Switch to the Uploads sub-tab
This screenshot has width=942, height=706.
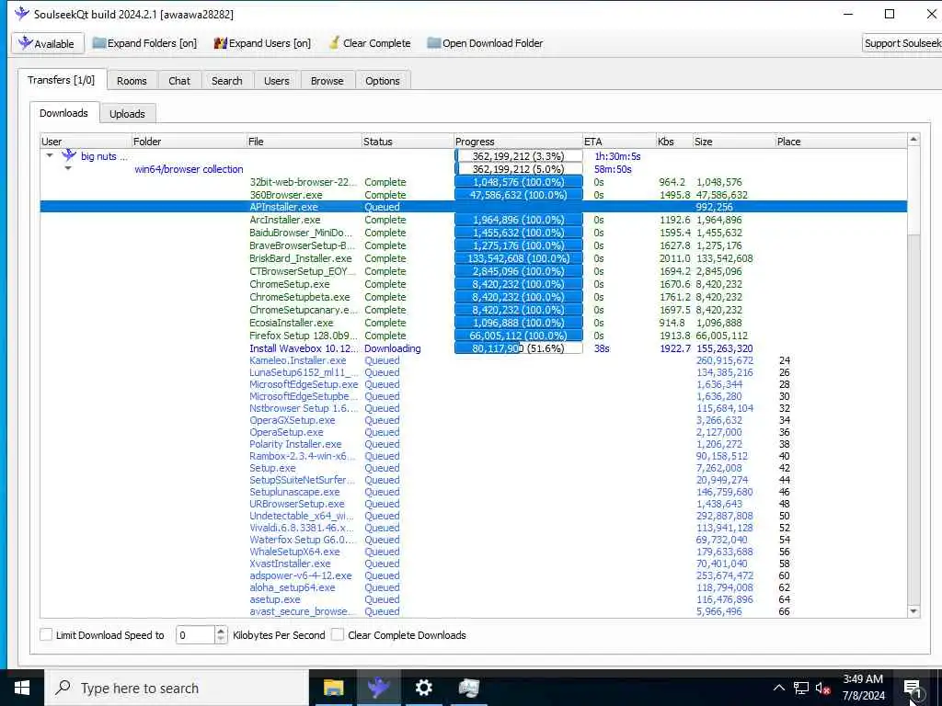(127, 113)
